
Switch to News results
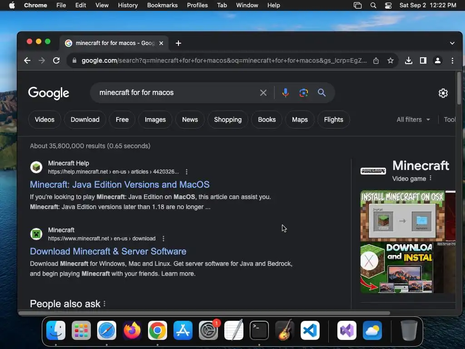[190, 120]
